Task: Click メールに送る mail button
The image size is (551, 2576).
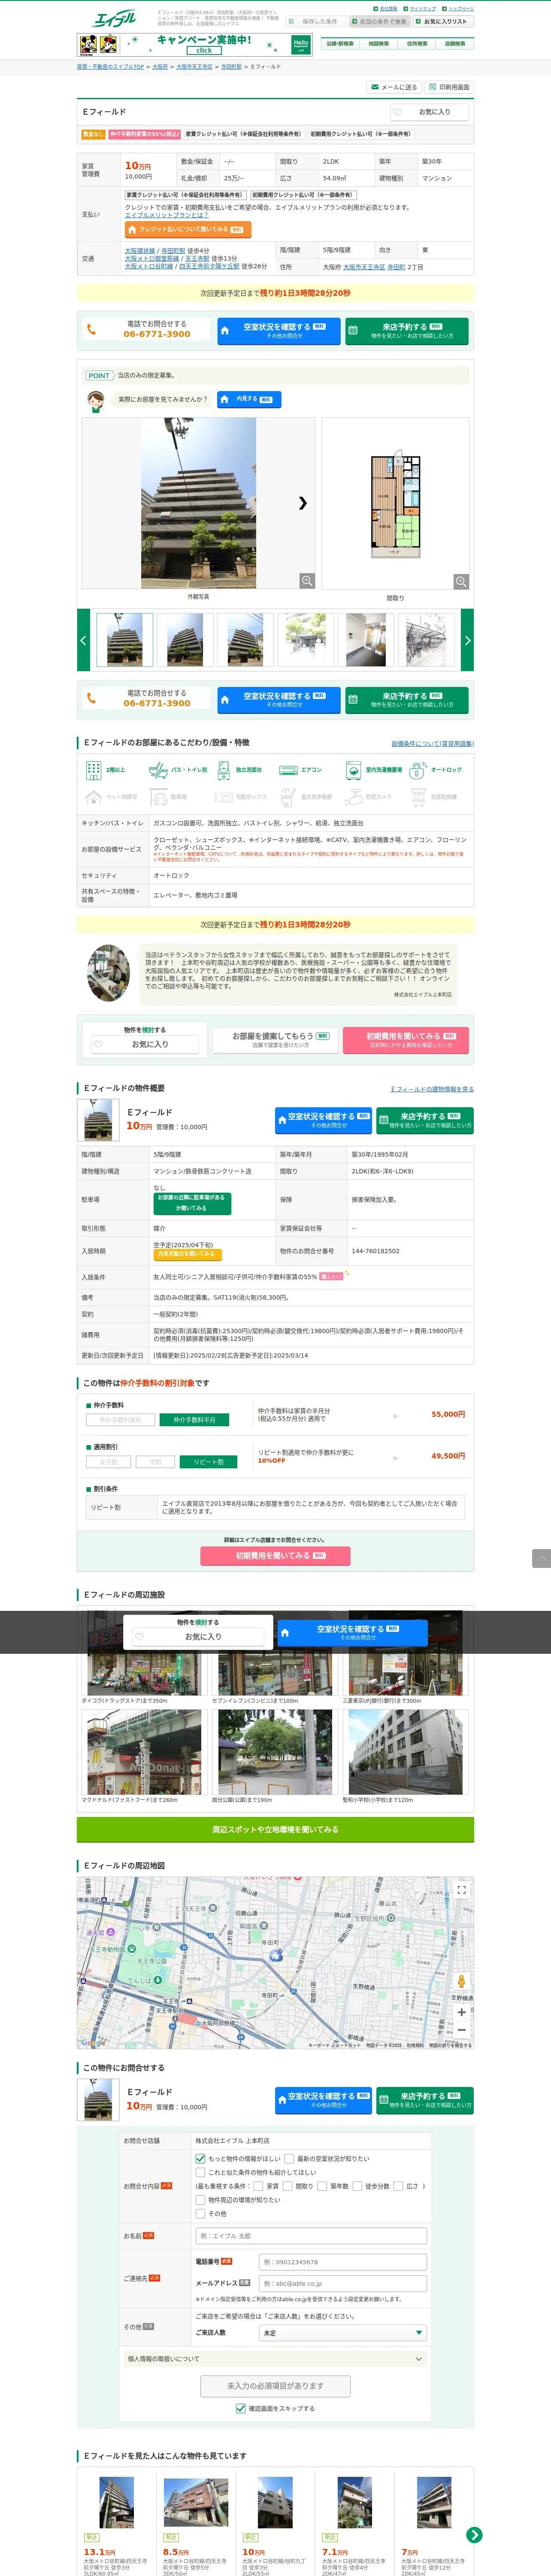Action: 394,87
